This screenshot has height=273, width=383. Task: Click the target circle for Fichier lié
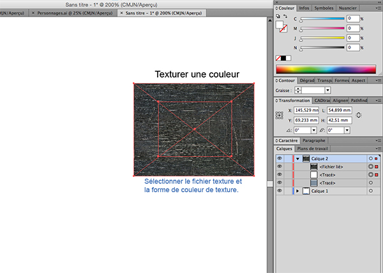click(x=371, y=166)
